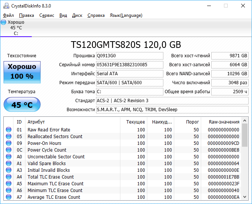This screenshot has height=204, width=252.
Task: Open the Вид menu
Action: [x=63, y=15]
